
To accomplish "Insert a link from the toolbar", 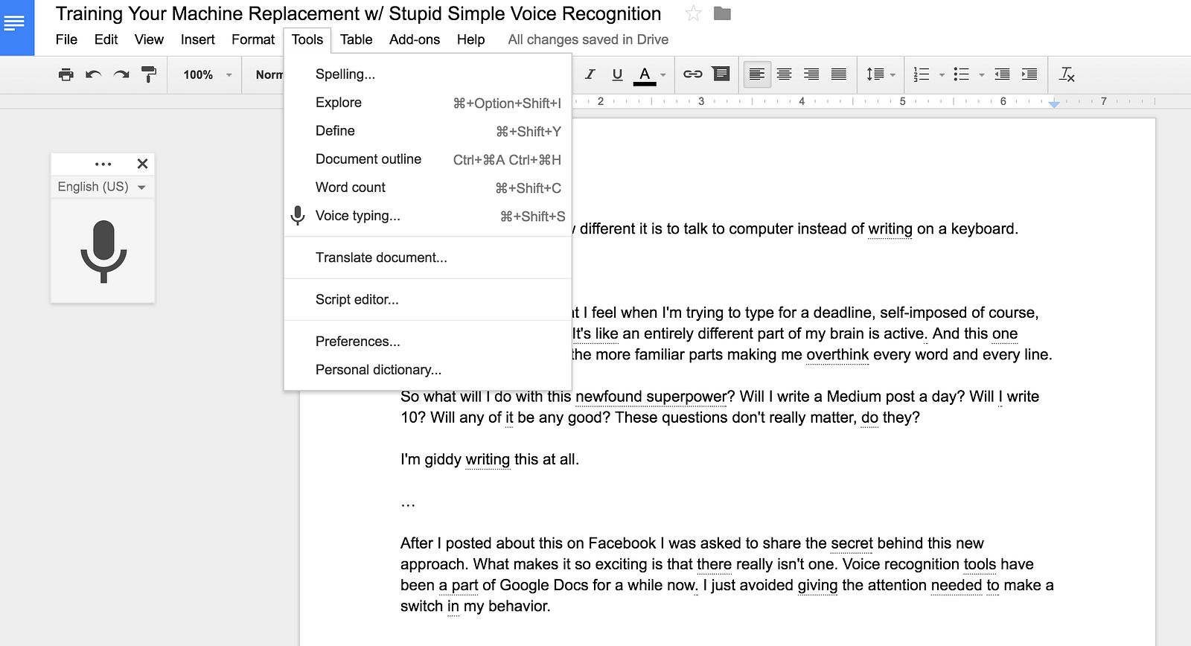I will click(x=693, y=74).
